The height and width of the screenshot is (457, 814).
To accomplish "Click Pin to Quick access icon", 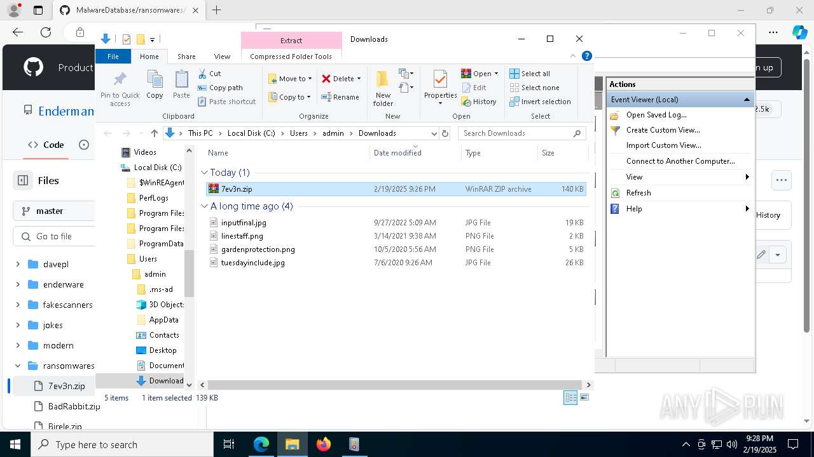I will click(120, 88).
